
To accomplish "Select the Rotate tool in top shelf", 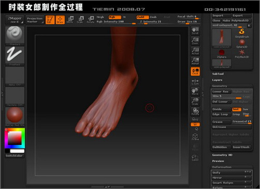I will click(x=90, y=20).
